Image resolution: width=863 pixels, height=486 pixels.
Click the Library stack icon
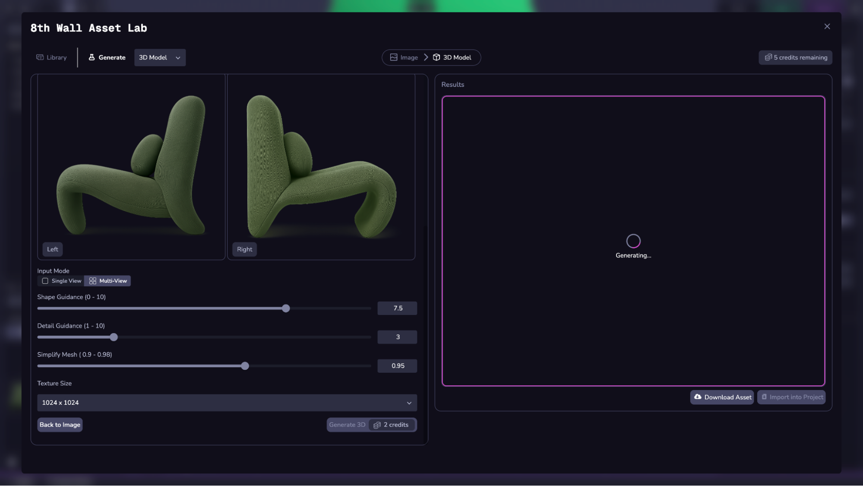tap(40, 57)
